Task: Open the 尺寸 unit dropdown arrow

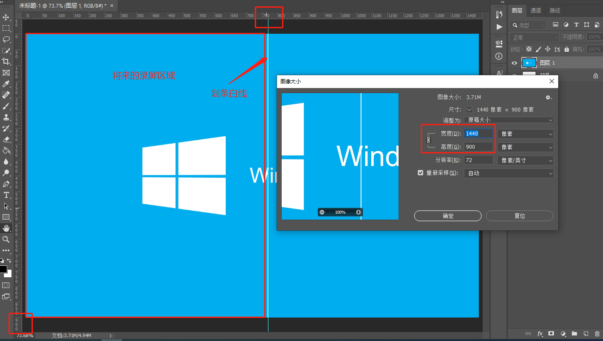Action: (x=469, y=110)
